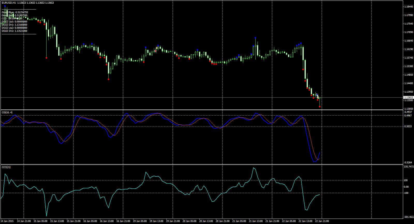Screen dimensions: 414x224
Task: Click price axis value 1.17090
Action: coord(409,32)
